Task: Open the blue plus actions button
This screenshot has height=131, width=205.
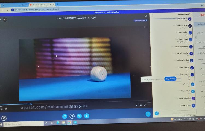Action: point(148,114)
